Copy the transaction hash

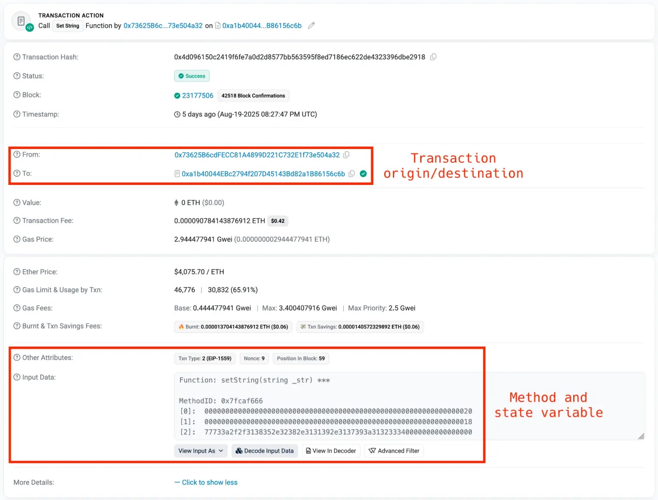(433, 57)
